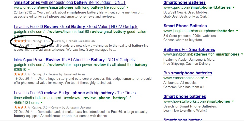Open Intex Aqua Power Review result title
The image size is (244, 121).
pos(74,60)
